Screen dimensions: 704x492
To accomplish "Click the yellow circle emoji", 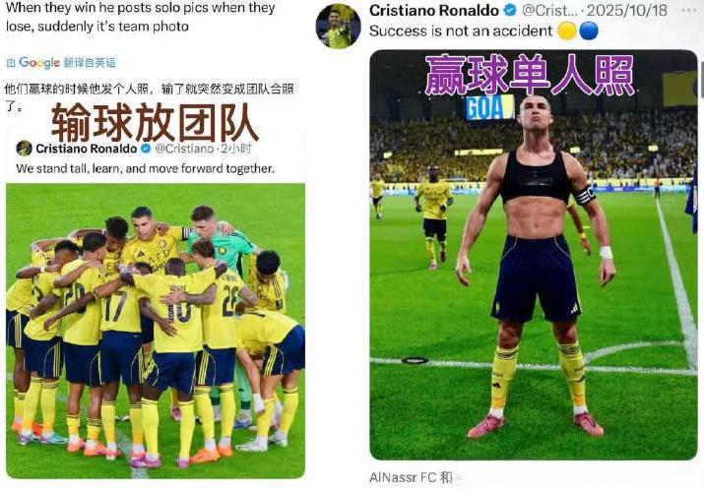I will coord(567,31).
